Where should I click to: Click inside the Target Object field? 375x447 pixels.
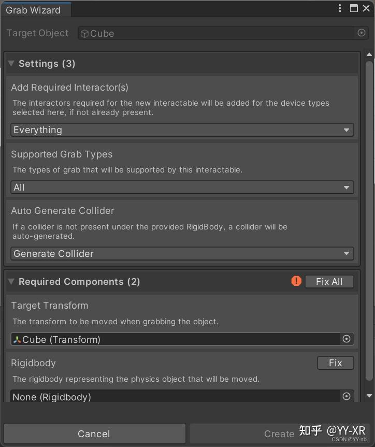click(207, 33)
